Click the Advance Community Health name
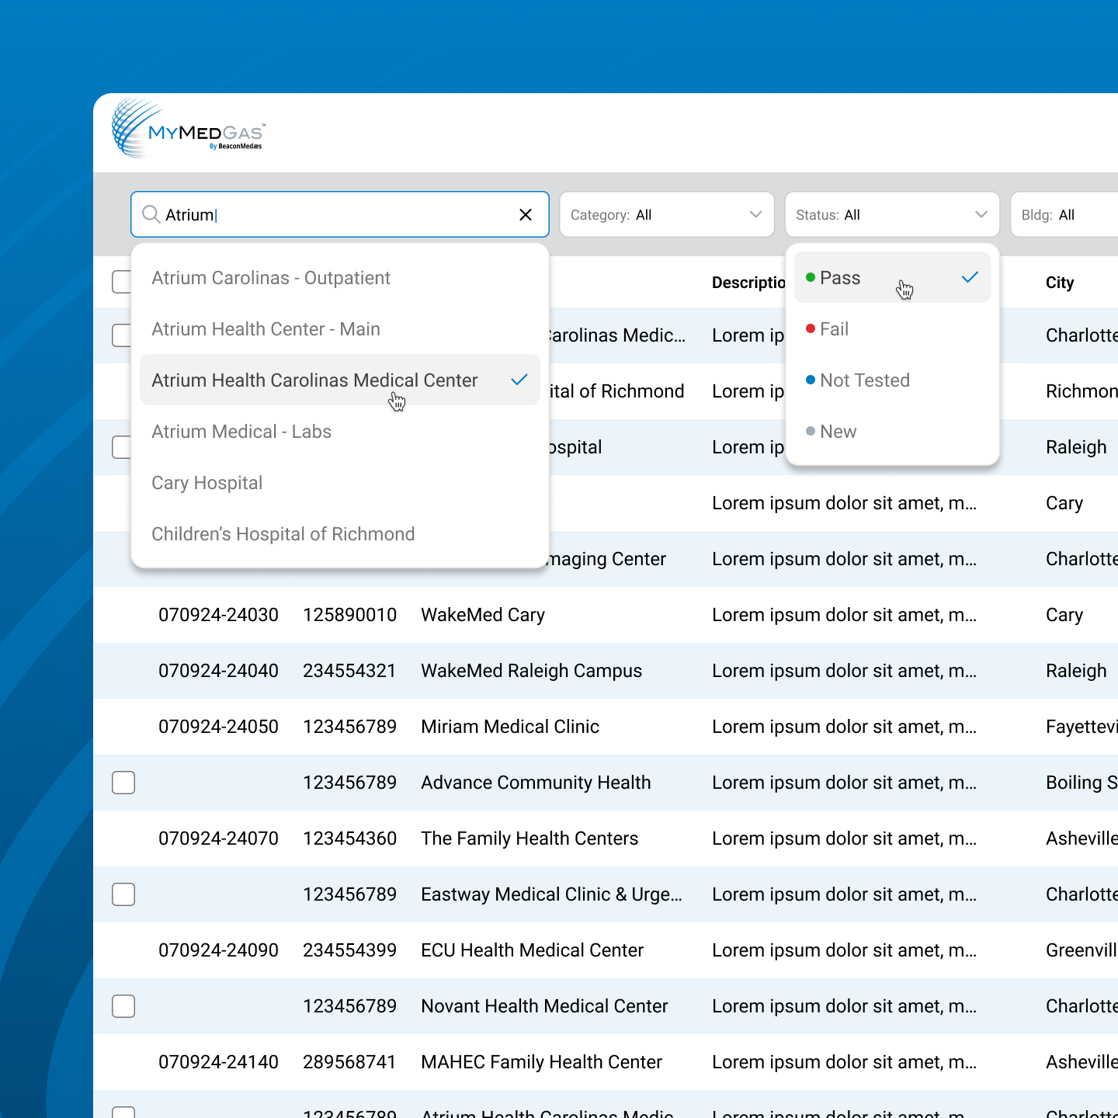Screen dimensions: 1118x1118 pos(536,783)
